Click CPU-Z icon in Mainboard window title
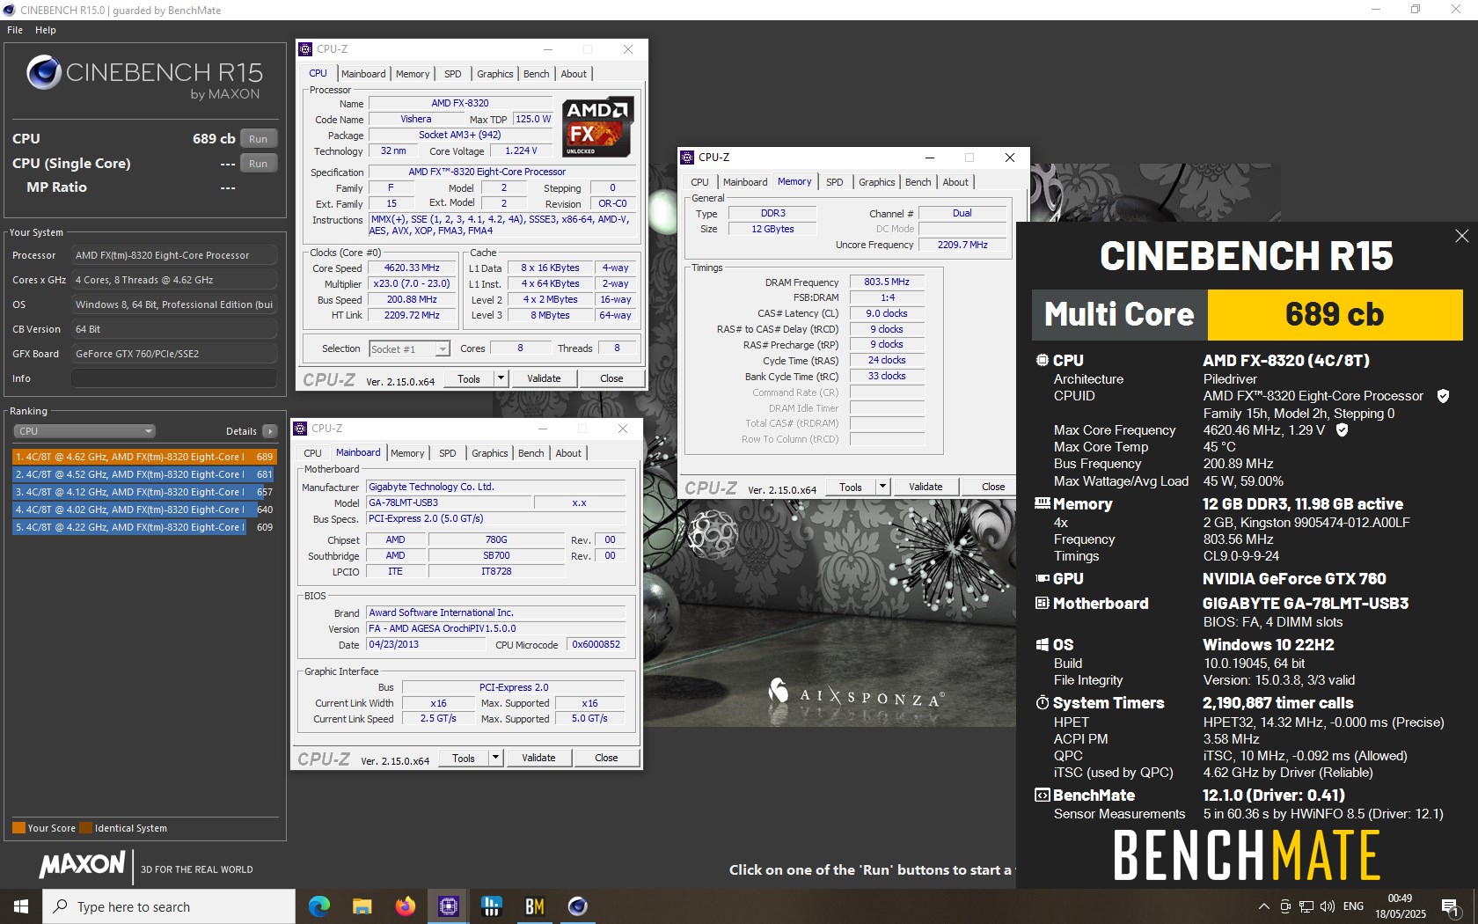 tap(301, 429)
